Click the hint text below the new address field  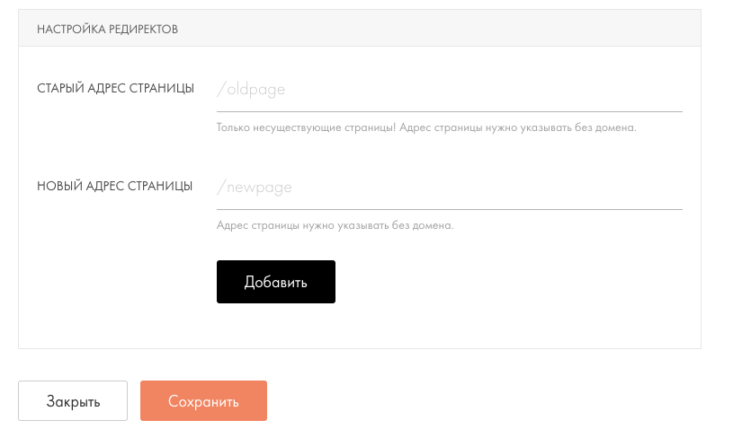tap(335, 225)
